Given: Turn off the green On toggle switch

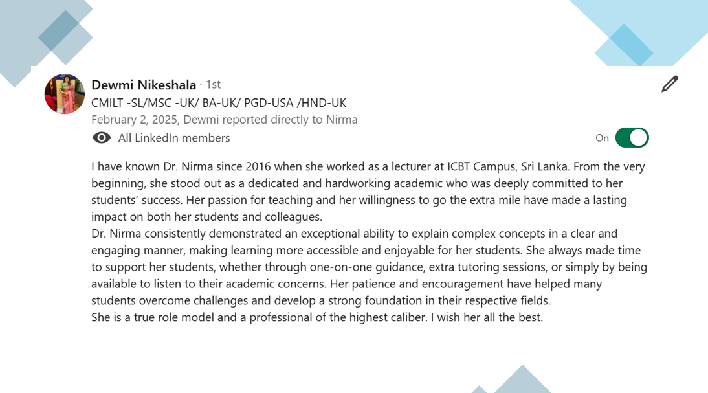Looking at the screenshot, I should click(x=632, y=138).
